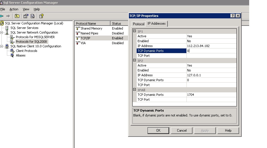Screen dimensions: 267x148
Task: Select the IP Addresses tab
Action: coord(157,24)
